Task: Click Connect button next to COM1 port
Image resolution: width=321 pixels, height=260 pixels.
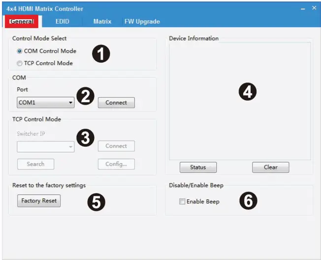Action: coord(116,103)
